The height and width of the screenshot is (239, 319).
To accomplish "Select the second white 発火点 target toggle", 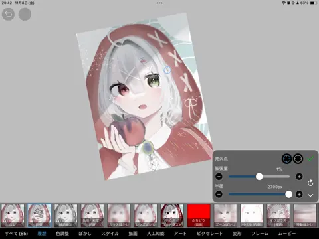I will [x=298, y=159].
